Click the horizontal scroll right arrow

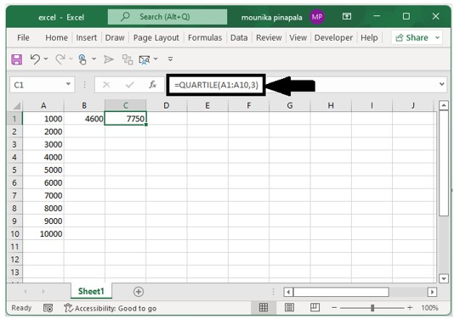coord(432,292)
